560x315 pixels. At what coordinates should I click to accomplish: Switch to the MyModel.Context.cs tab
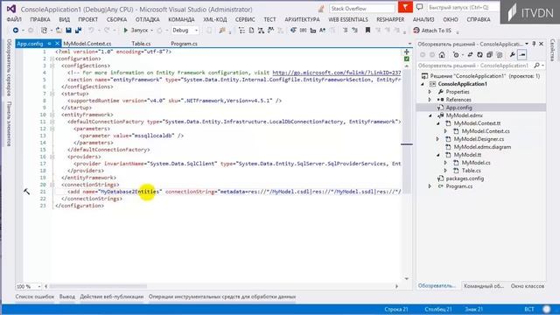click(x=87, y=44)
